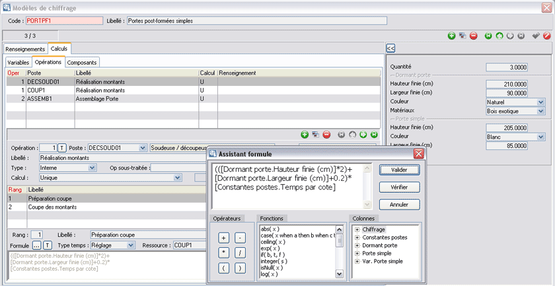Select the if( b, t, f ) function

click(272, 254)
